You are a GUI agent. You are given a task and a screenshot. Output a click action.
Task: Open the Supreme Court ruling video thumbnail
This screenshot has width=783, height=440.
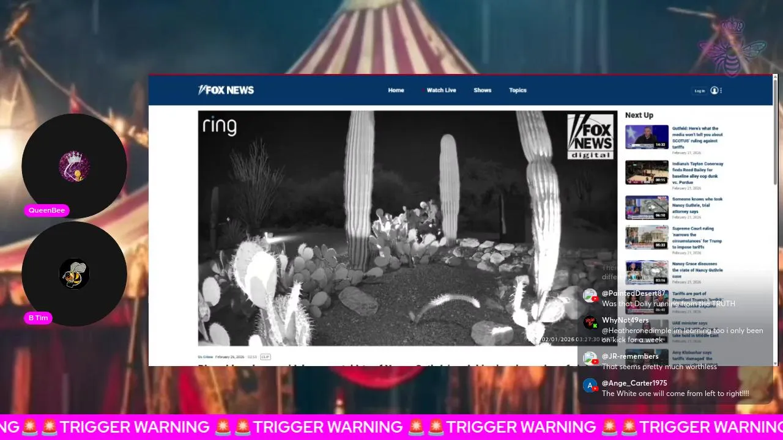coord(647,237)
